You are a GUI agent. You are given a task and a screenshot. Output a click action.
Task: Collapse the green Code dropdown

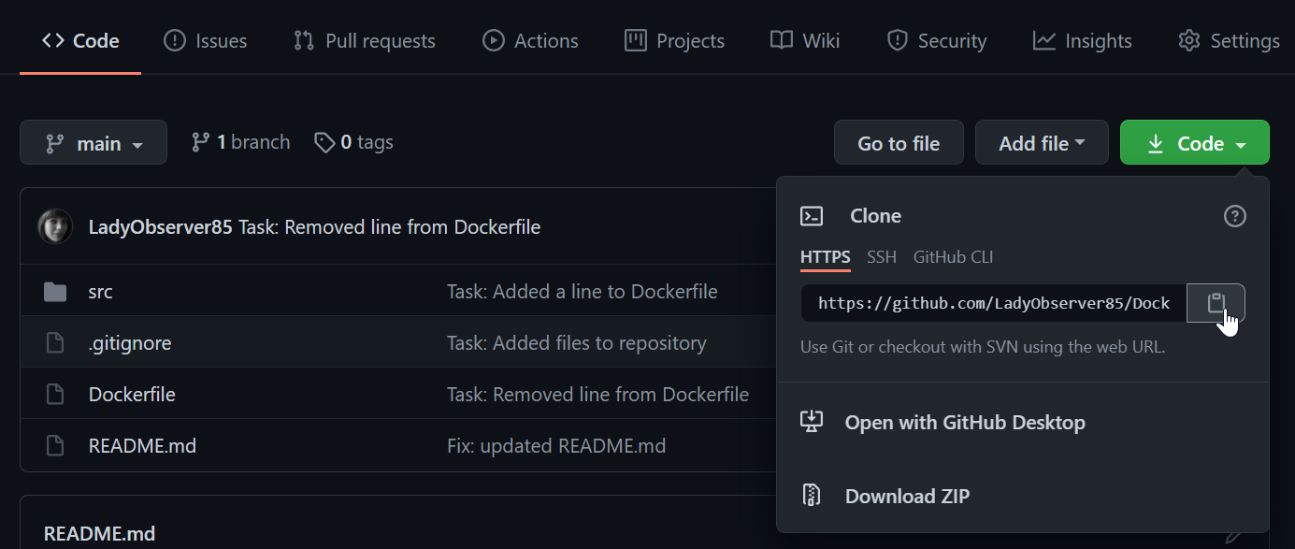tap(1194, 142)
